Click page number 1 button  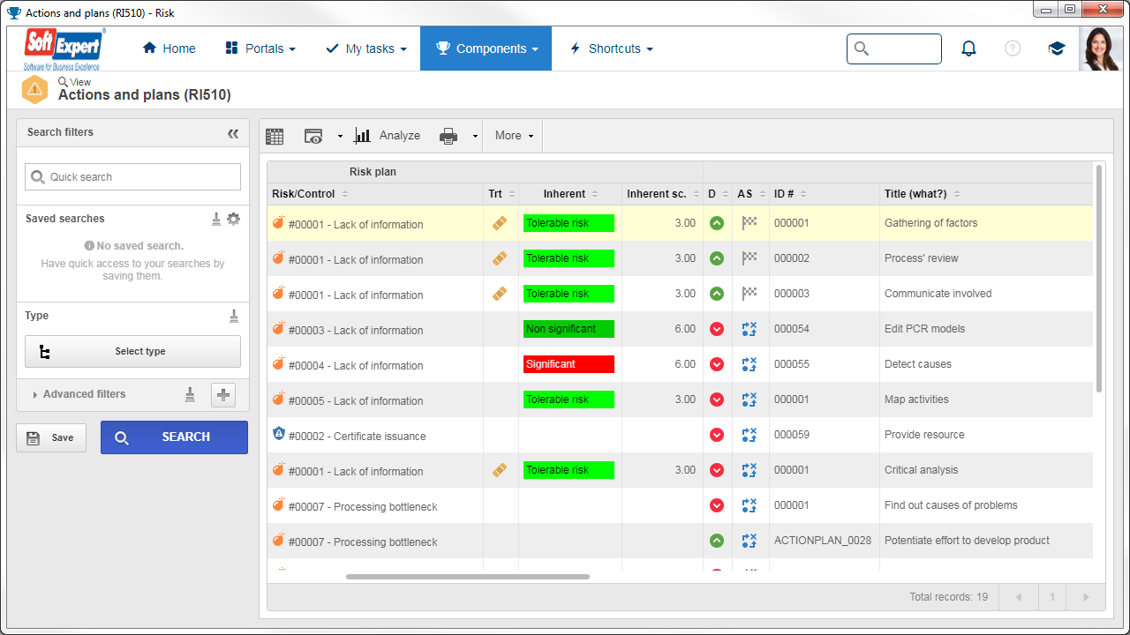coord(1052,597)
